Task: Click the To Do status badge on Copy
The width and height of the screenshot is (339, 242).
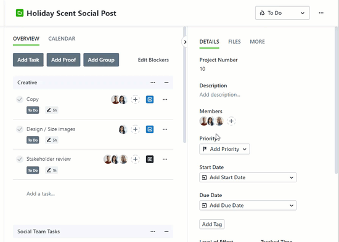Action: (x=33, y=110)
